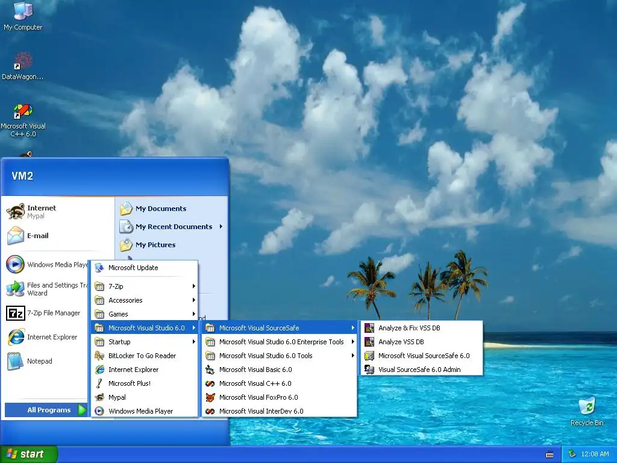Click the Files and Settings Transfer Wizard icon

pyautogui.click(x=15, y=289)
